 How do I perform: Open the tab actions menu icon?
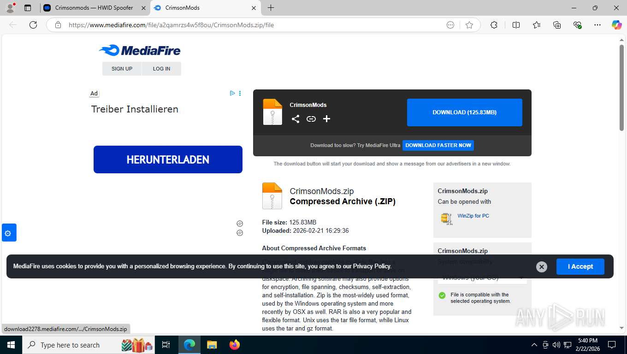(28, 8)
